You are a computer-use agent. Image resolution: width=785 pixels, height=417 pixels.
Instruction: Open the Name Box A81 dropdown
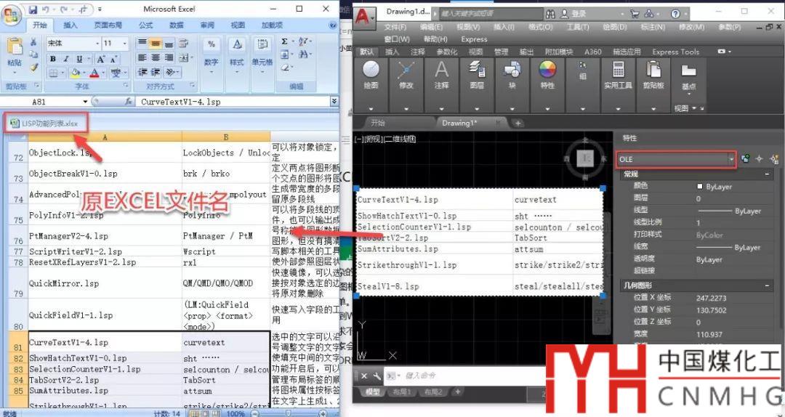(x=85, y=102)
